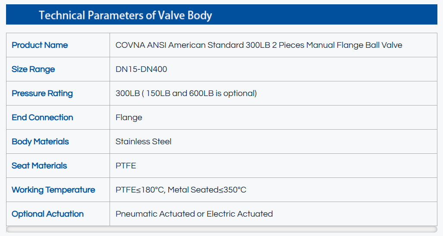Click the 'DN15-DN400' size value

coord(141,69)
